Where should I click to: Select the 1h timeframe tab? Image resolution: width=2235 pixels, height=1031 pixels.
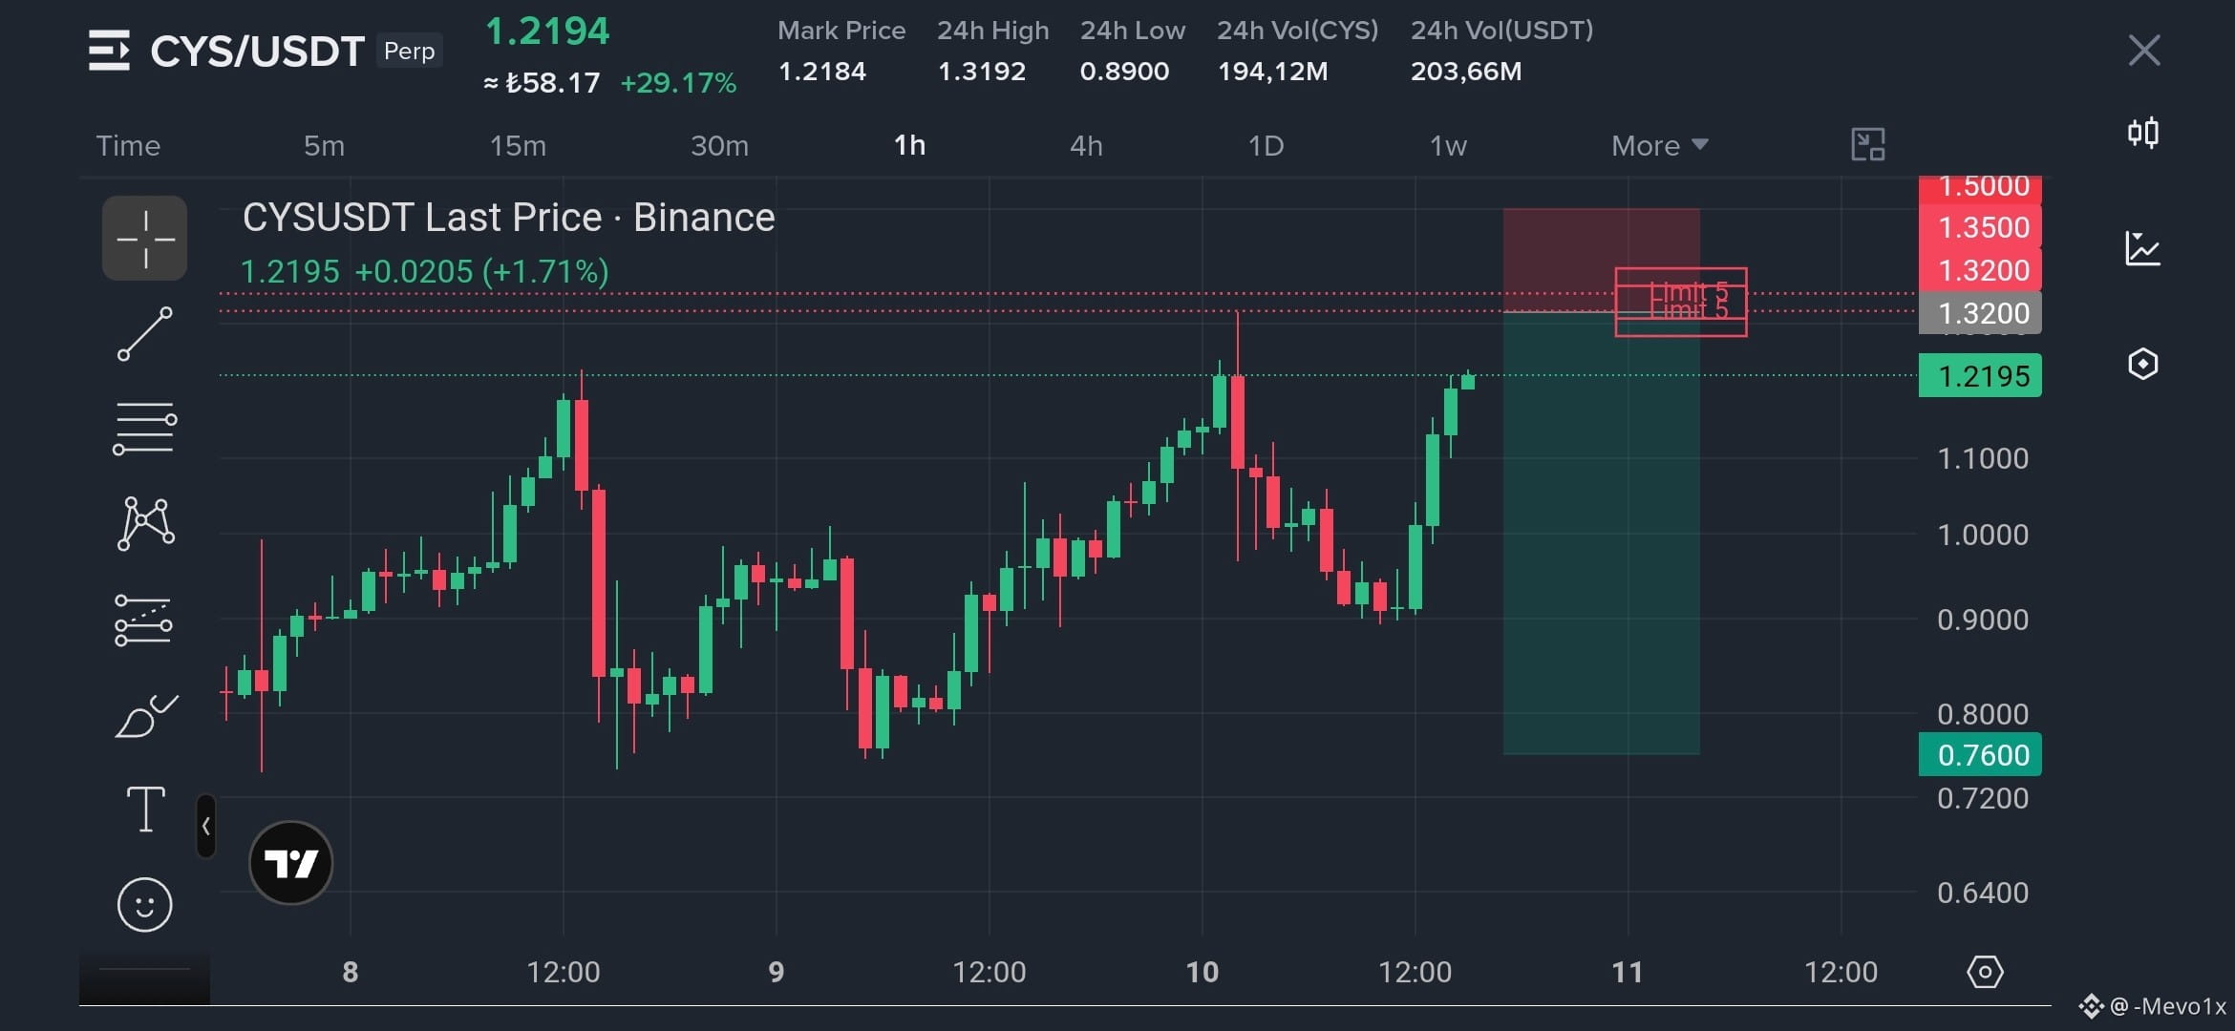(x=909, y=145)
